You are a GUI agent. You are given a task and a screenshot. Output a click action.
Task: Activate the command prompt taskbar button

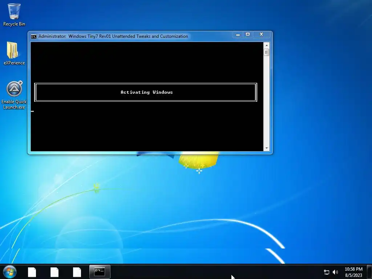pyautogui.click(x=100, y=272)
